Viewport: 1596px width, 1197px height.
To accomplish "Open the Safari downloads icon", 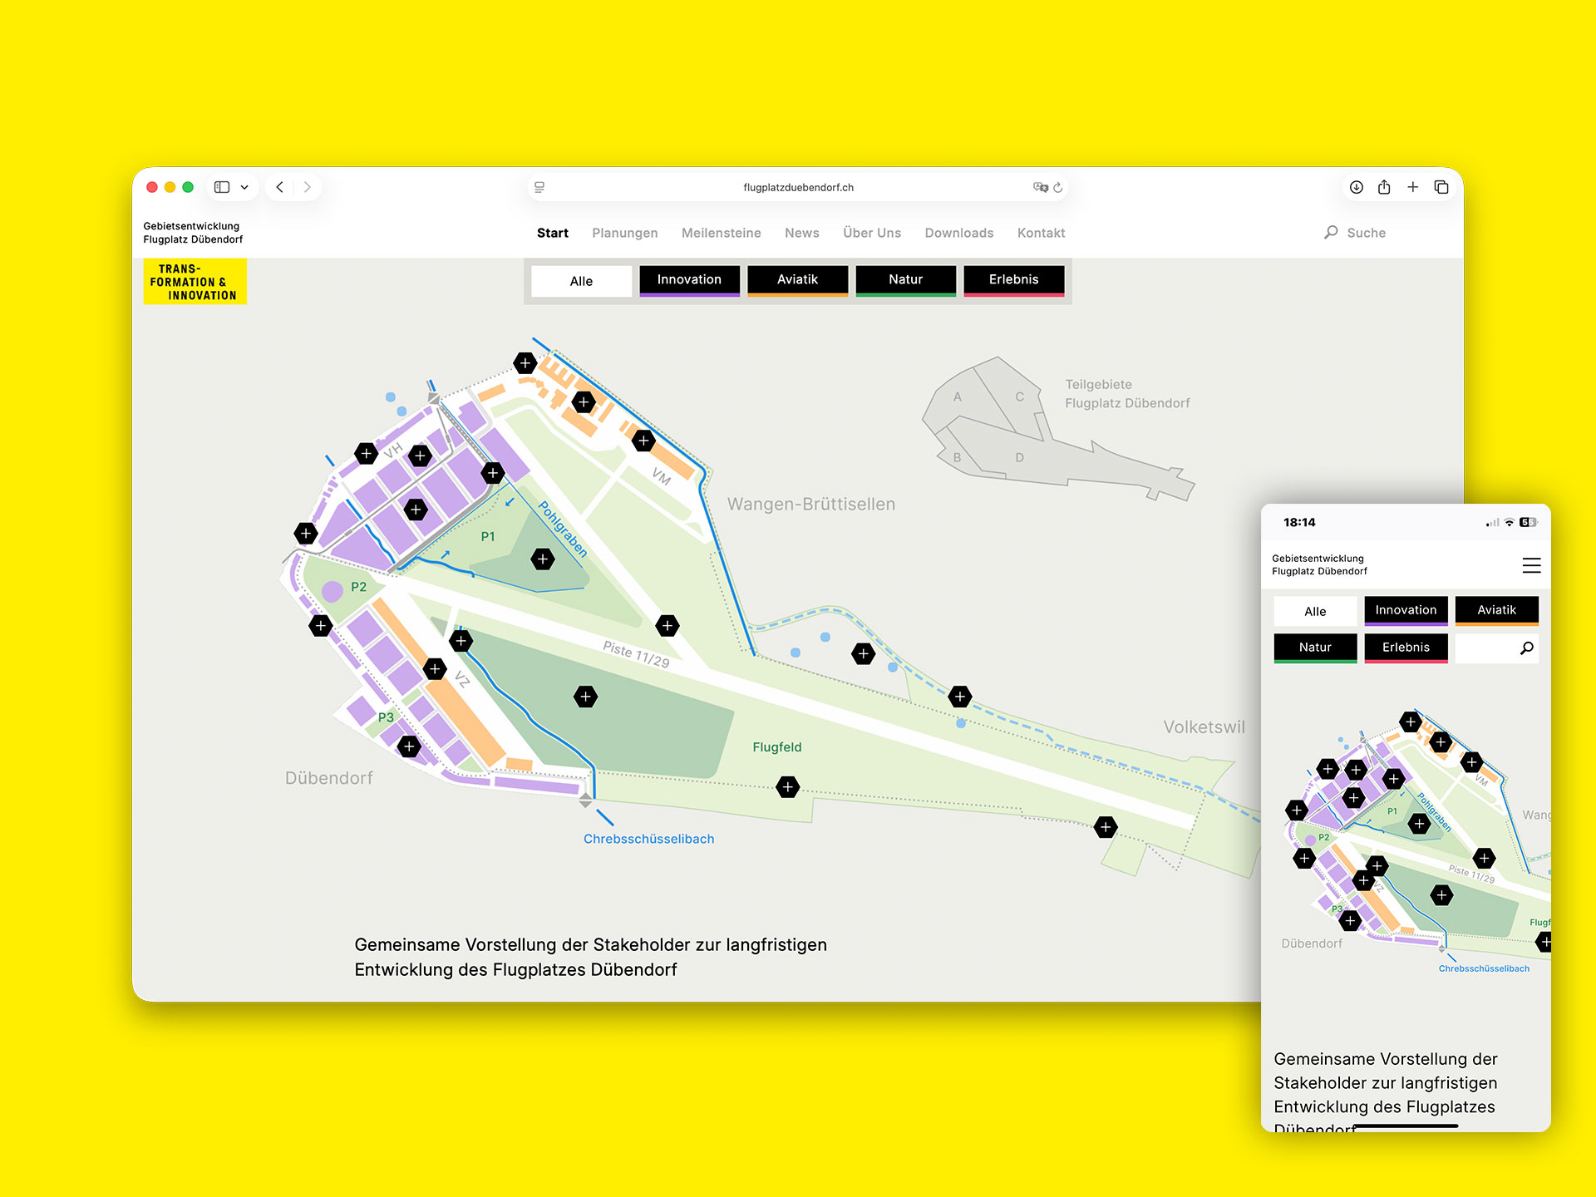I will (1356, 187).
